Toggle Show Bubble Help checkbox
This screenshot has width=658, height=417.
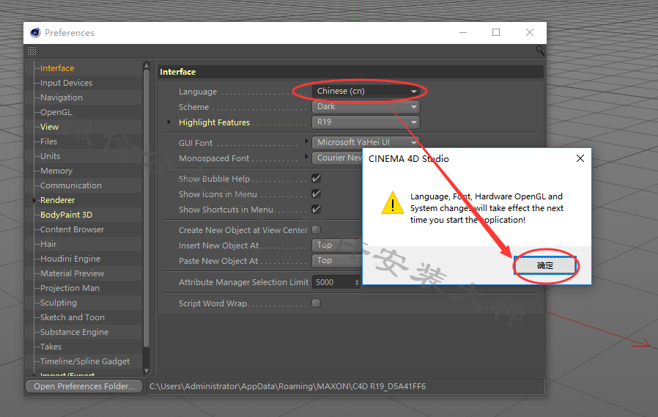[x=316, y=178]
